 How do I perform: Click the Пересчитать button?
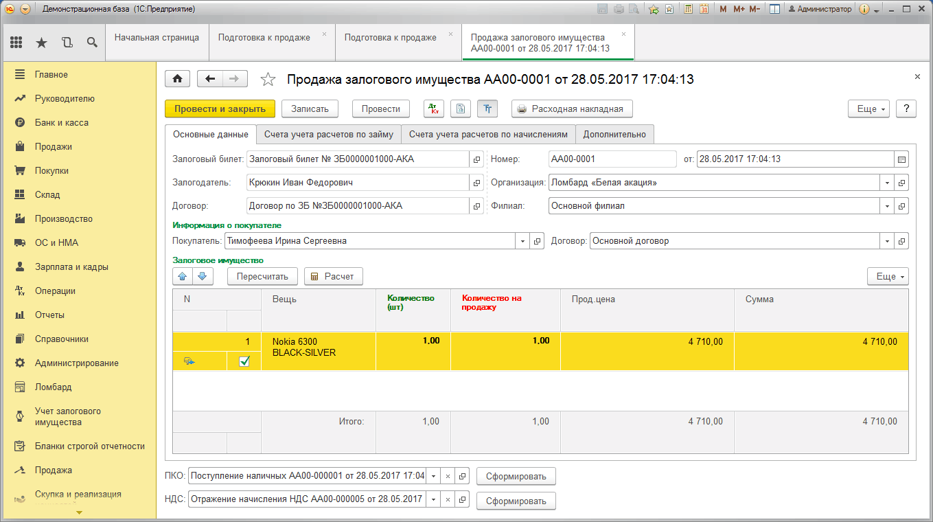point(262,276)
